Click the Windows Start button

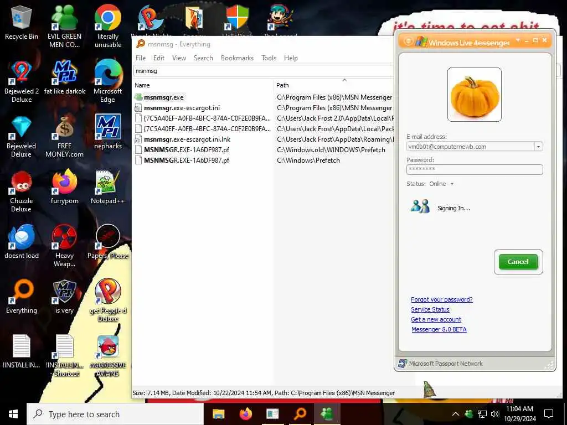(x=13, y=414)
